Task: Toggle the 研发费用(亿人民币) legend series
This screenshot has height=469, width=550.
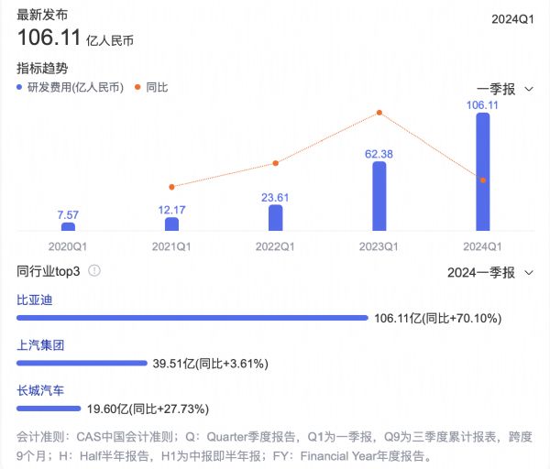Action: tap(71, 87)
